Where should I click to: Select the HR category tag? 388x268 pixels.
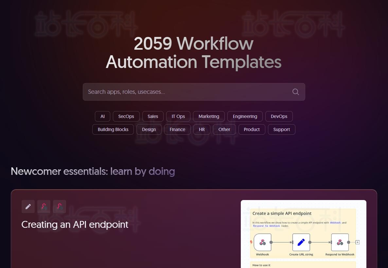(x=202, y=129)
